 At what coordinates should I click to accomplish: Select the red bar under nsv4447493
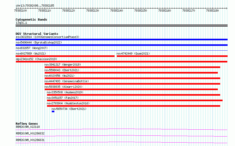point(132,84)
